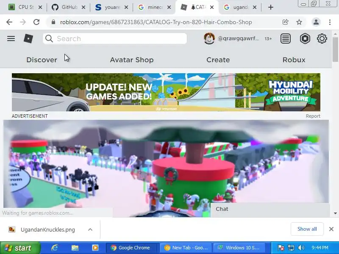Click the media player quick launch icon

pos(95,248)
